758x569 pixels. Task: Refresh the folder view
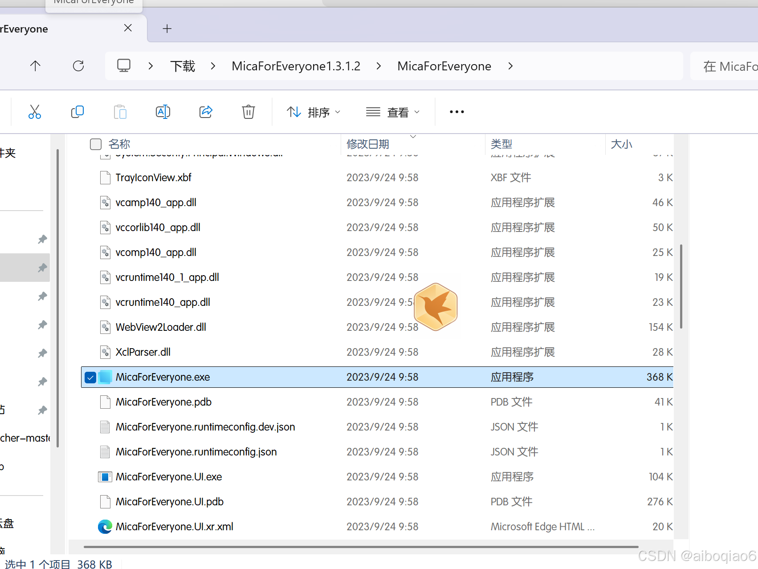pyautogui.click(x=78, y=66)
